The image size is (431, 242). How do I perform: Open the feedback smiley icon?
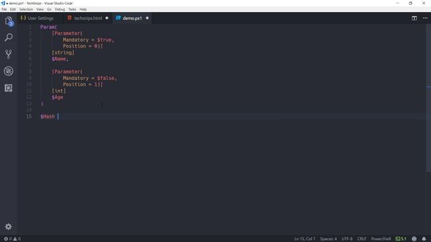pyautogui.click(x=414, y=239)
